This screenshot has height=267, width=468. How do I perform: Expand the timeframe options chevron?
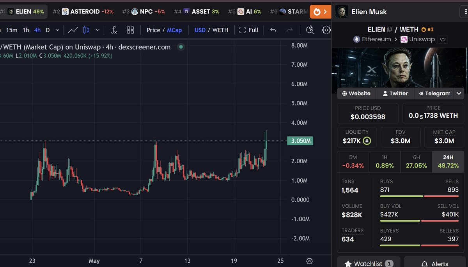[57, 30]
